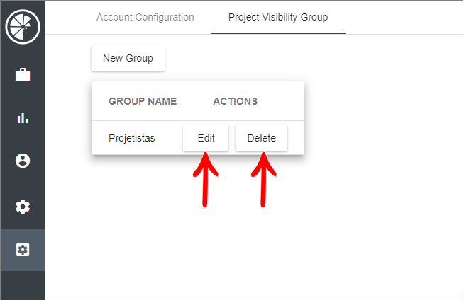Open the briefcase projects icon
Viewport: 464px width, 300px height.
point(23,74)
